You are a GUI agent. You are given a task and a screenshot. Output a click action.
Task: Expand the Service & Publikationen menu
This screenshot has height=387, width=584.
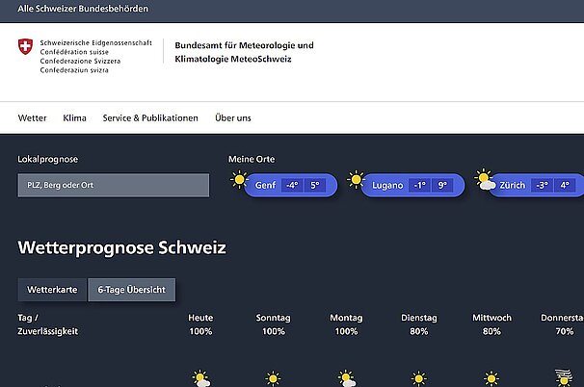[x=150, y=118]
